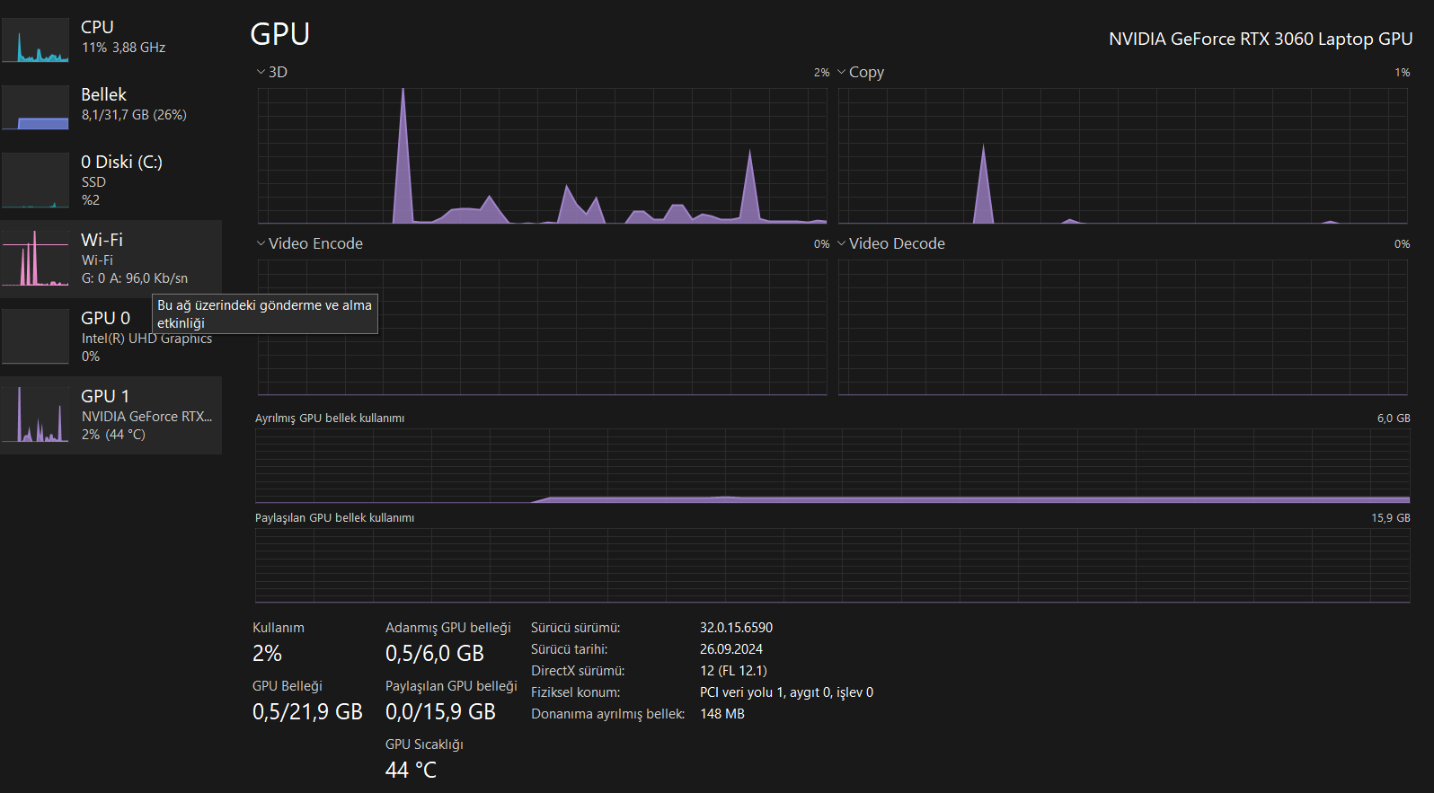Click the Copy engine usage graph
Image resolution: width=1434 pixels, height=793 pixels.
[1122, 155]
